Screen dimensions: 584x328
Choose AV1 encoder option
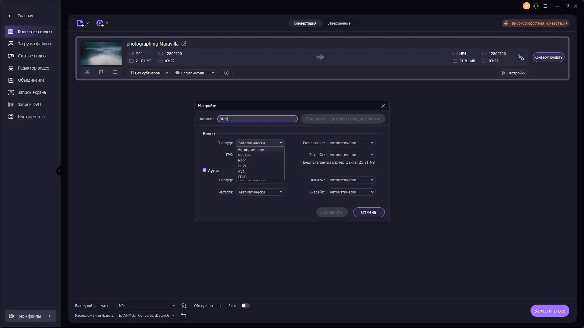pos(241,172)
